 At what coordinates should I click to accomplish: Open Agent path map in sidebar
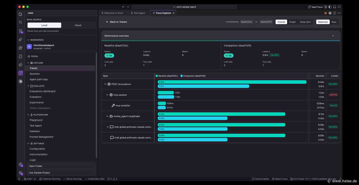tap(39, 79)
